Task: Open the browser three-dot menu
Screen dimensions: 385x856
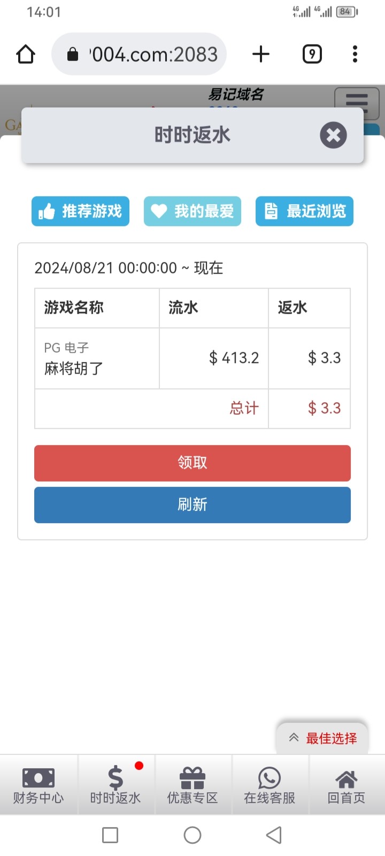Action: (x=355, y=54)
